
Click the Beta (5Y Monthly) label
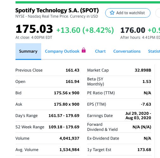tap(96, 82)
